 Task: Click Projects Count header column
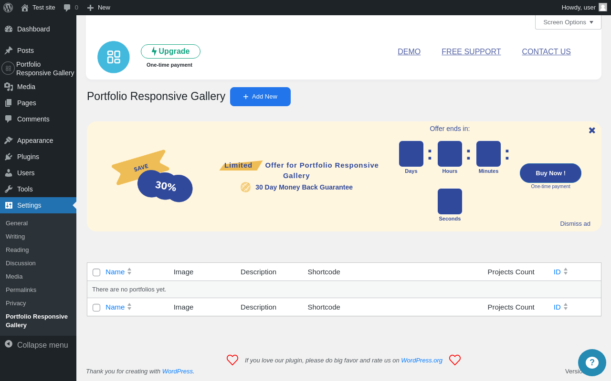click(511, 271)
